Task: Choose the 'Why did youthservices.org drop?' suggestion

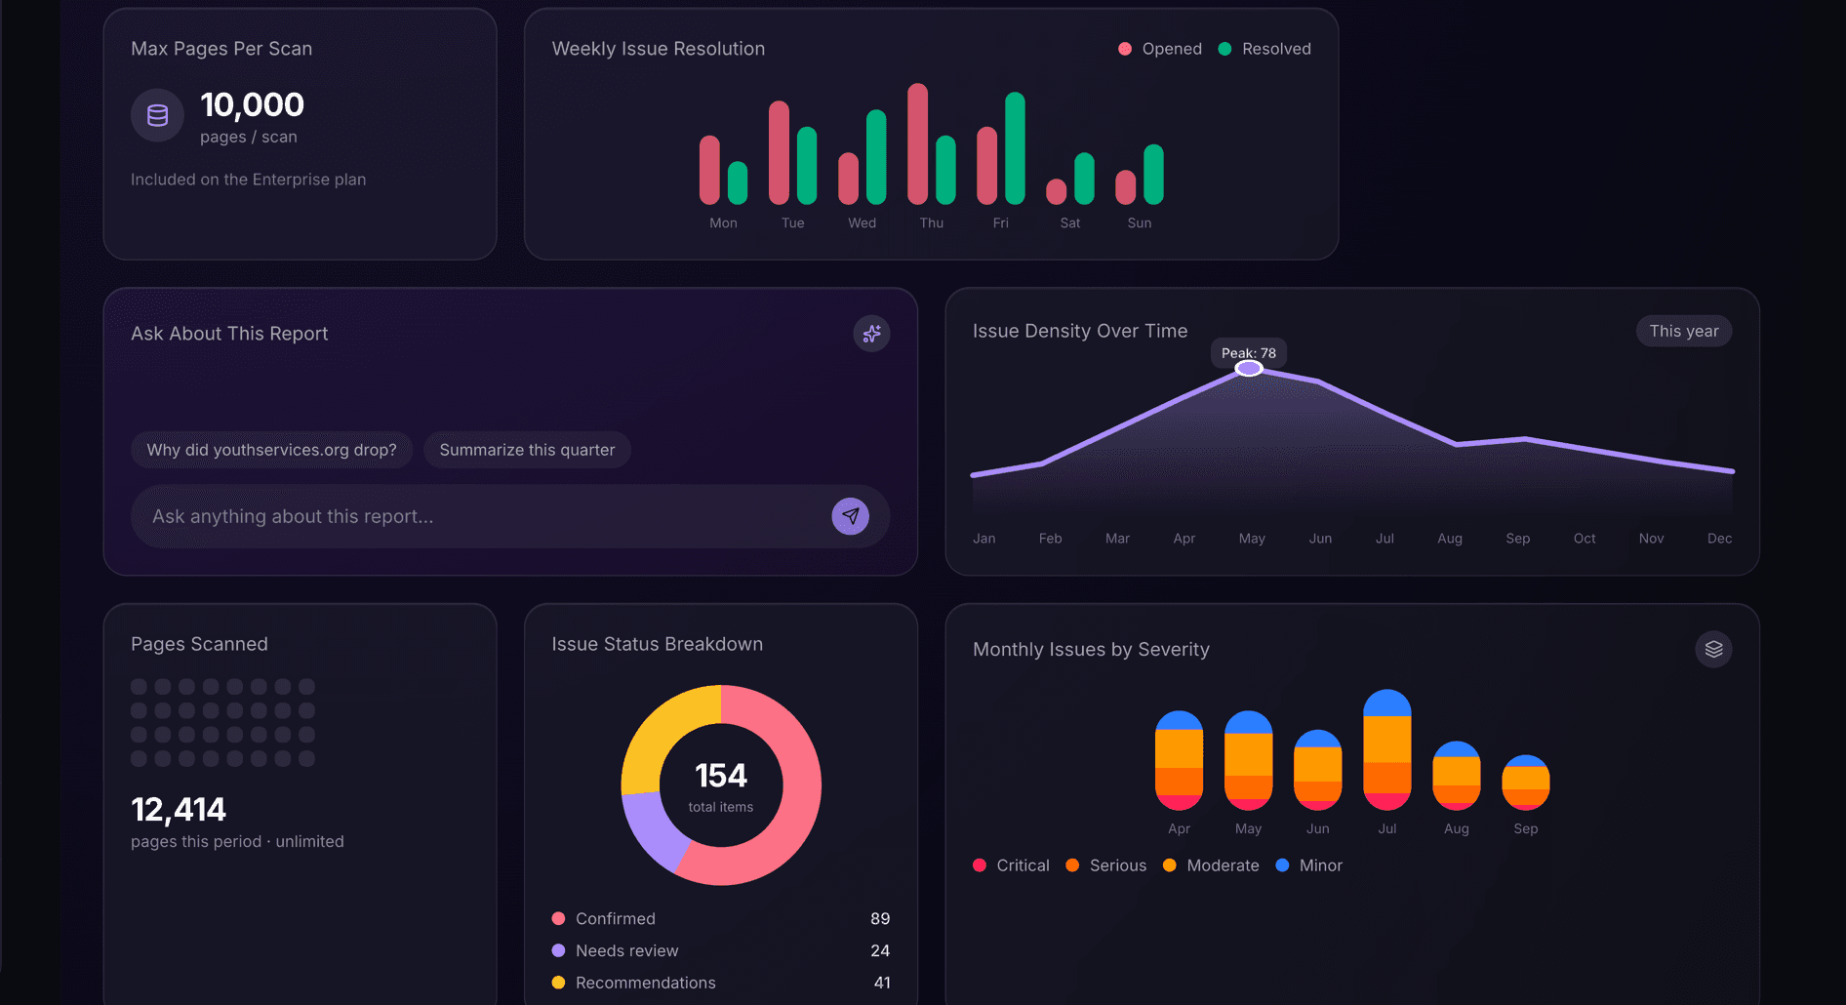Action: coord(271,450)
